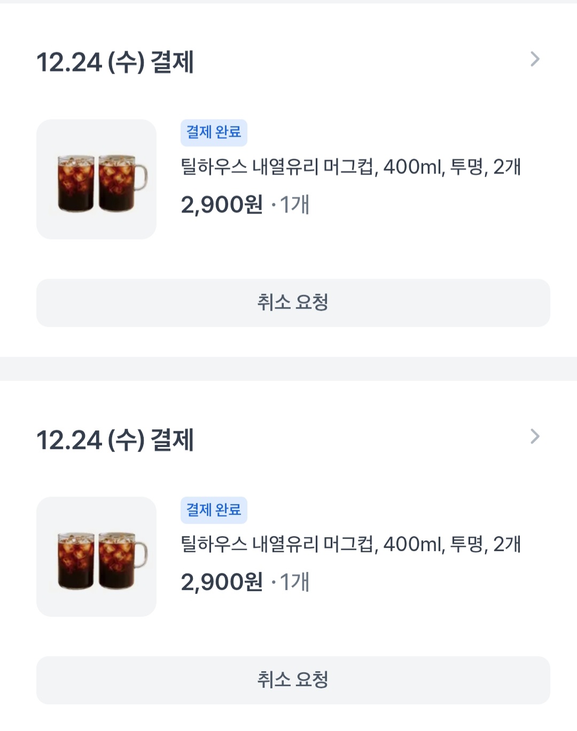Click the handle-less left glass in first order's image
577x731 pixels.
[x=76, y=183]
